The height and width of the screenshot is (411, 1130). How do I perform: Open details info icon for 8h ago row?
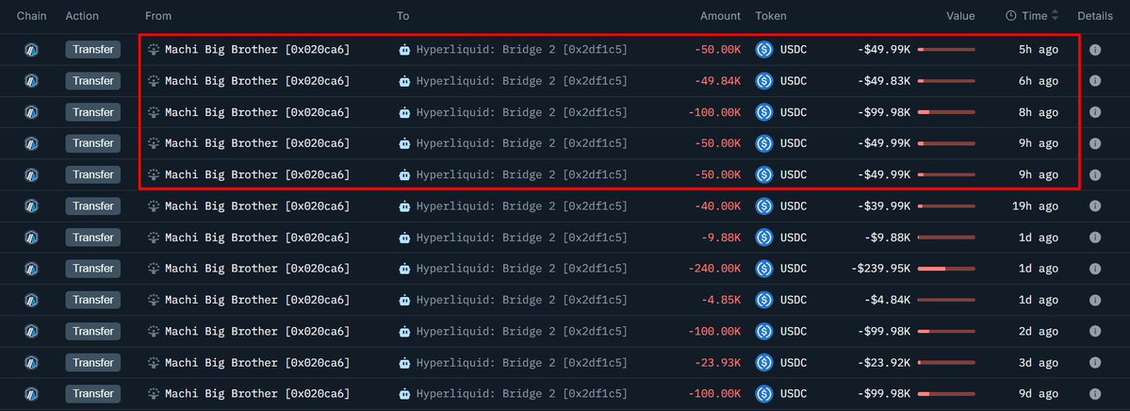click(1095, 112)
